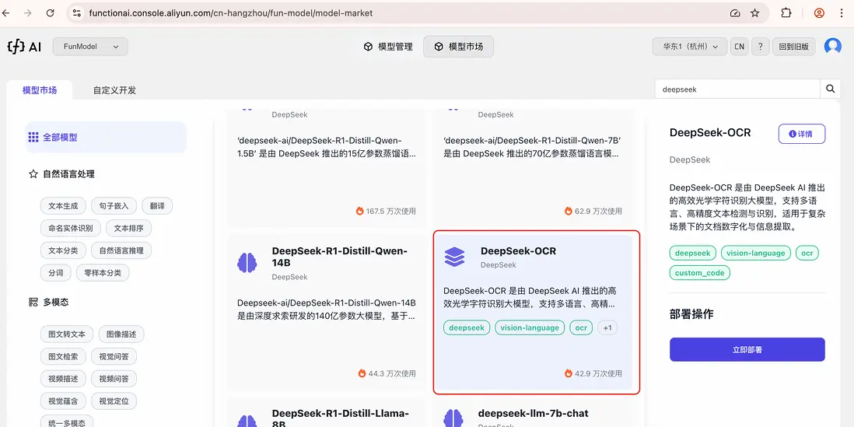854x427 pixels.
Task: Click the star icon beside 自然语言处理
Action: point(33,174)
